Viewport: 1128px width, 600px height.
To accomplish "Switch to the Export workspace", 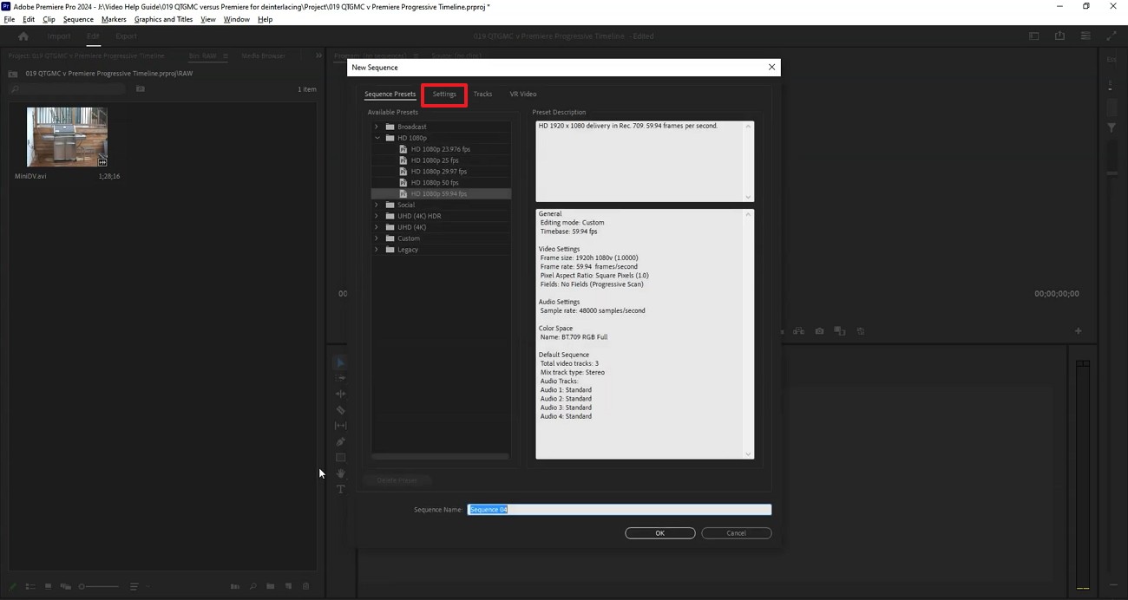I will [x=126, y=36].
